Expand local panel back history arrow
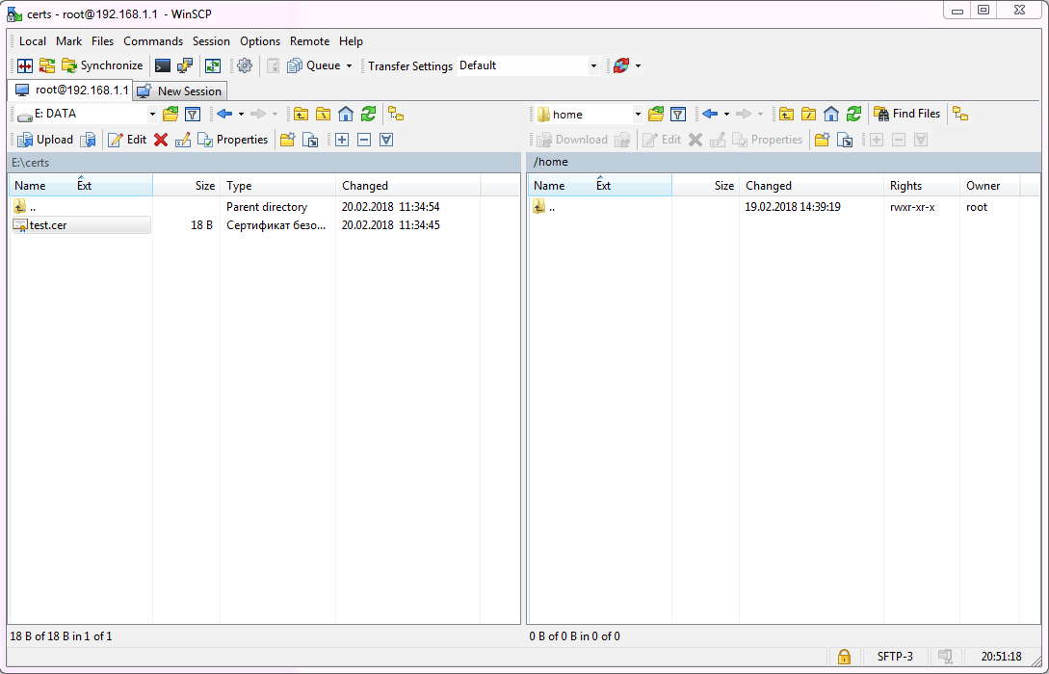The width and height of the screenshot is (1049, 674). click(x=241, y=115)
